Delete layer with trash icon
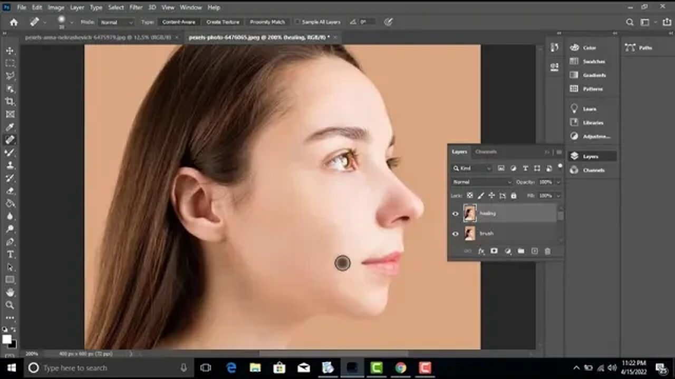The height and width of the screenshot is (379, 675). 547,252
